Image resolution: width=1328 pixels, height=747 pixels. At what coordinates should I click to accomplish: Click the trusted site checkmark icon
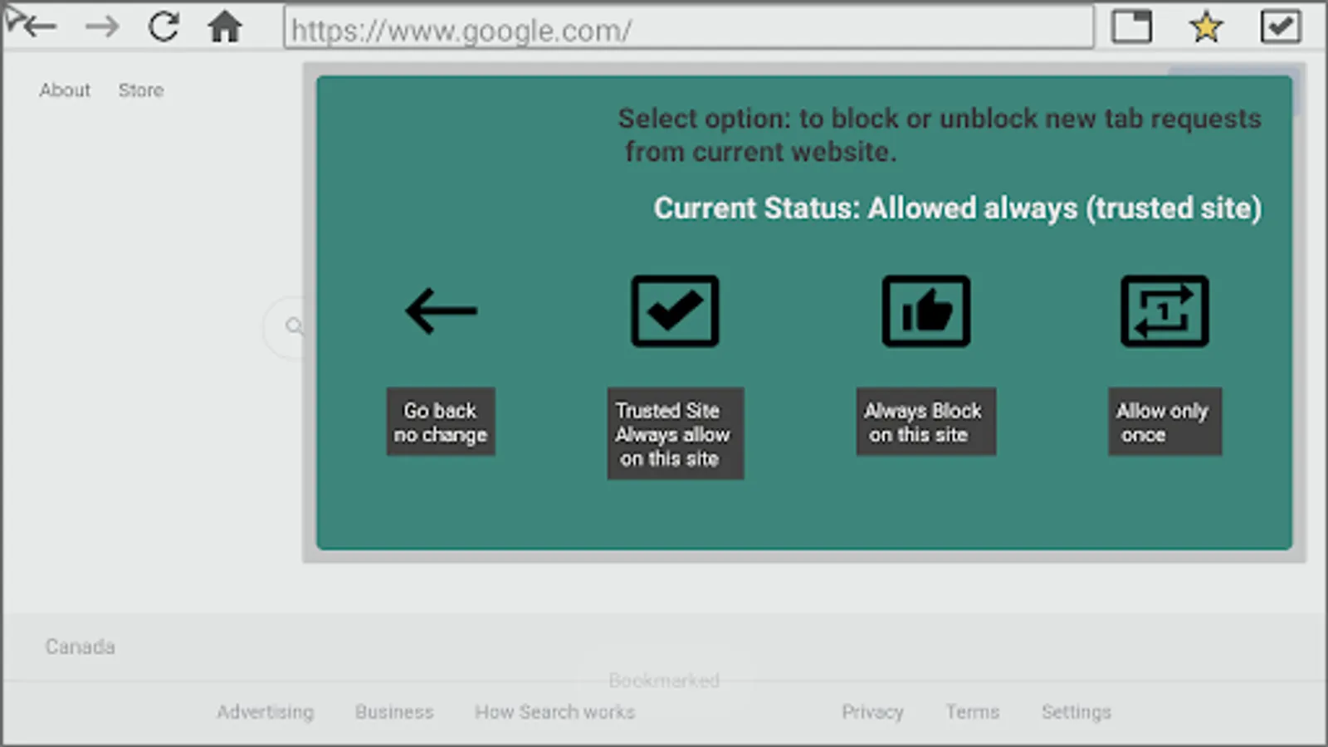[675, 311]
